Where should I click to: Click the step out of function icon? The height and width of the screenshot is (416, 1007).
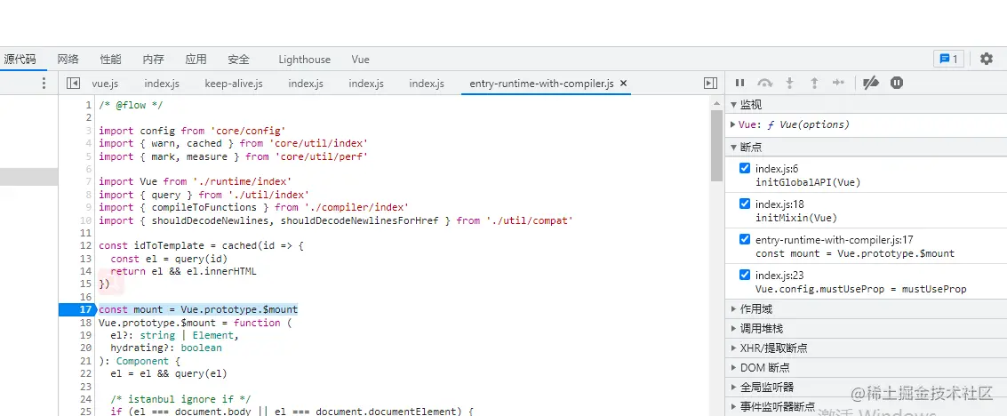pos(814,83)
